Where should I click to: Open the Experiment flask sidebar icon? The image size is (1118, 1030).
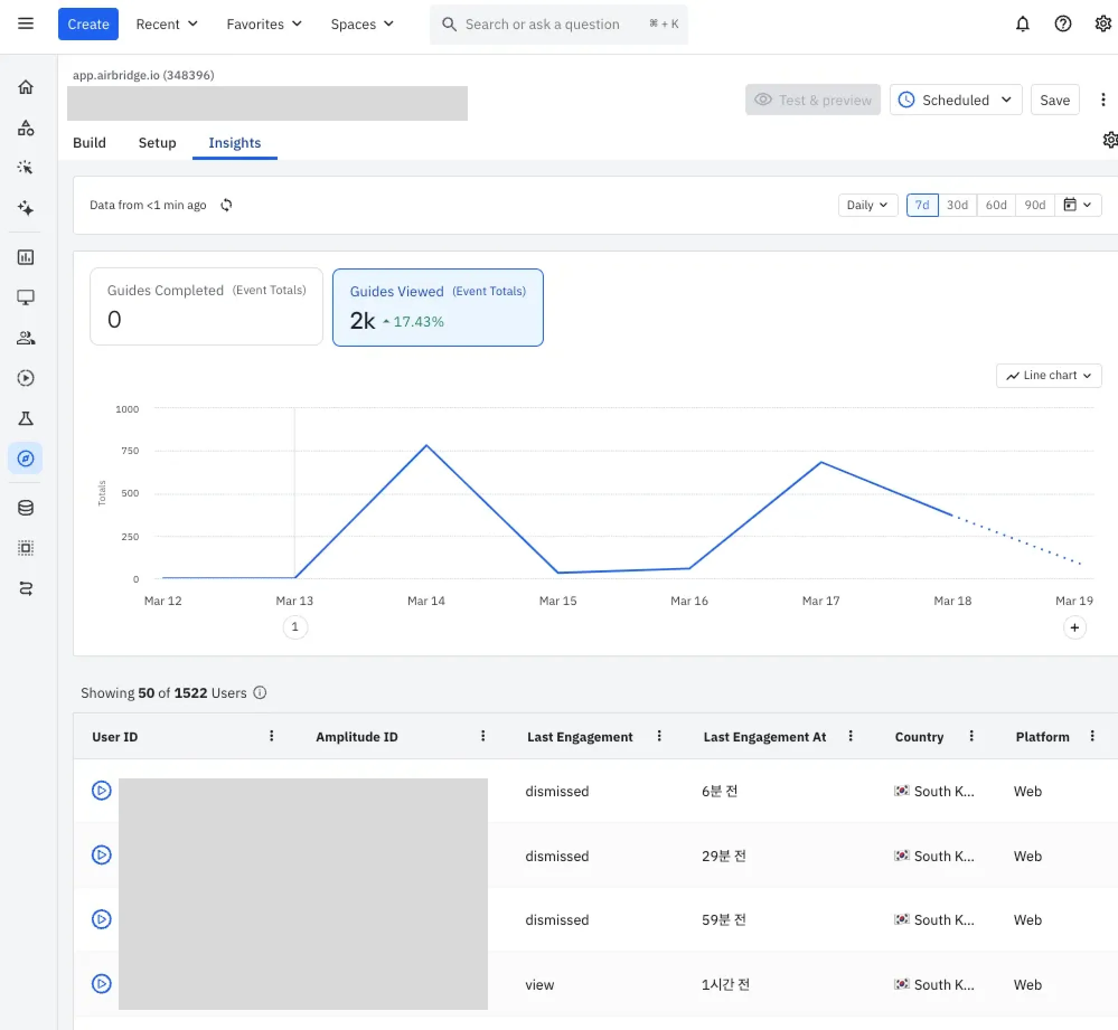click(26, 418)
